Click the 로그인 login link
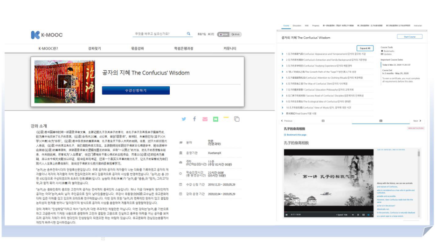The height and width of the screenshot is (245, 436). pyautogui.click(x=211, y=34)
